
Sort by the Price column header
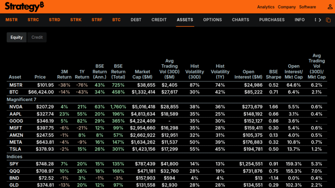[x=40, y=77]
